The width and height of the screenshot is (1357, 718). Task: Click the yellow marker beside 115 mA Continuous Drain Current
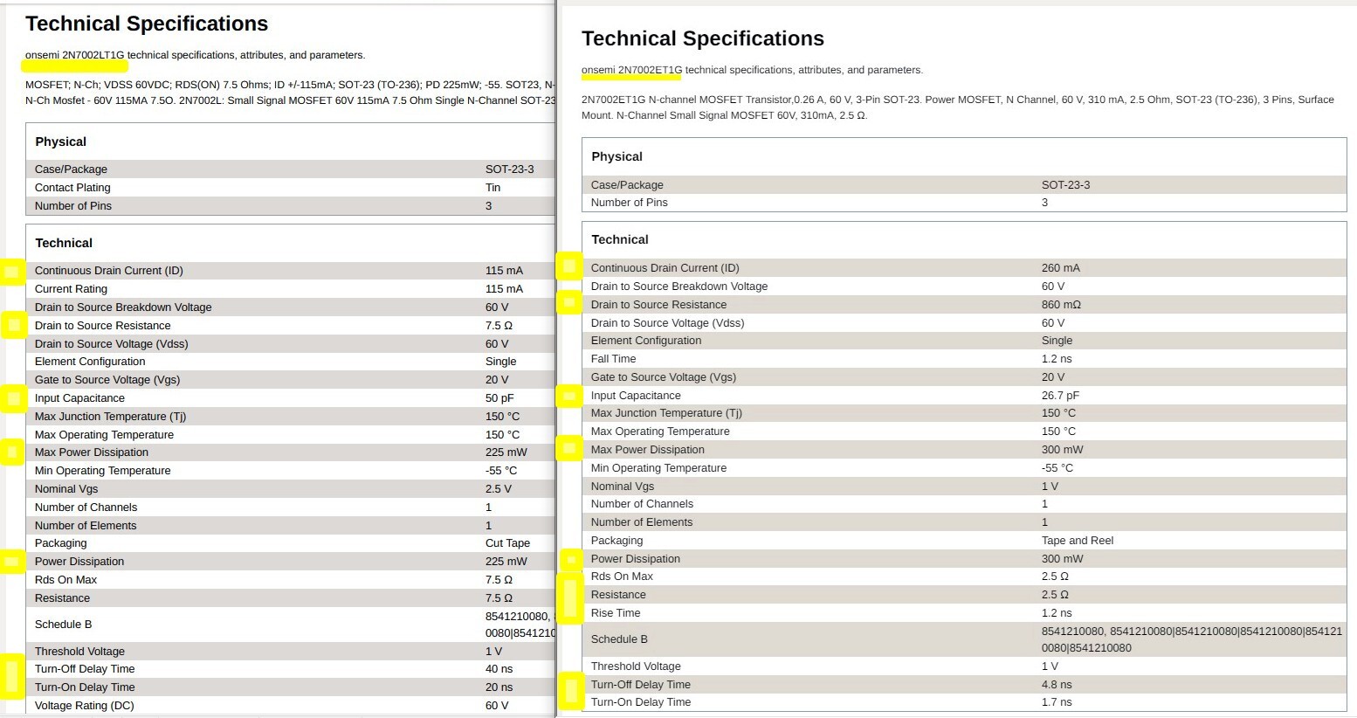pyautogui.click(x=12, y=272)
